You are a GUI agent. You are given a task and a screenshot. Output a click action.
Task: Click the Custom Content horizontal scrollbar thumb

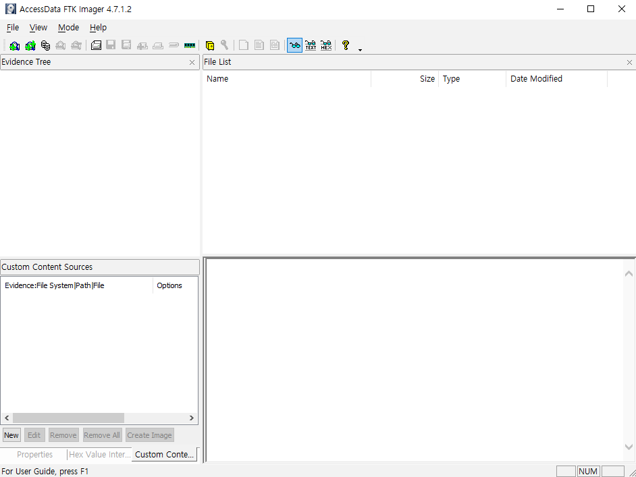[x=69, y=418]
